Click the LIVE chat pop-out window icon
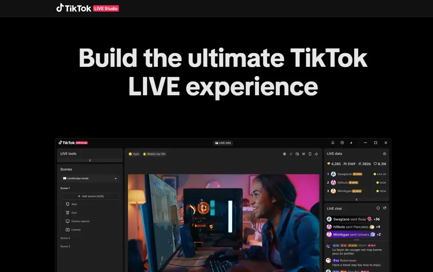 click(x=384, y=208)
